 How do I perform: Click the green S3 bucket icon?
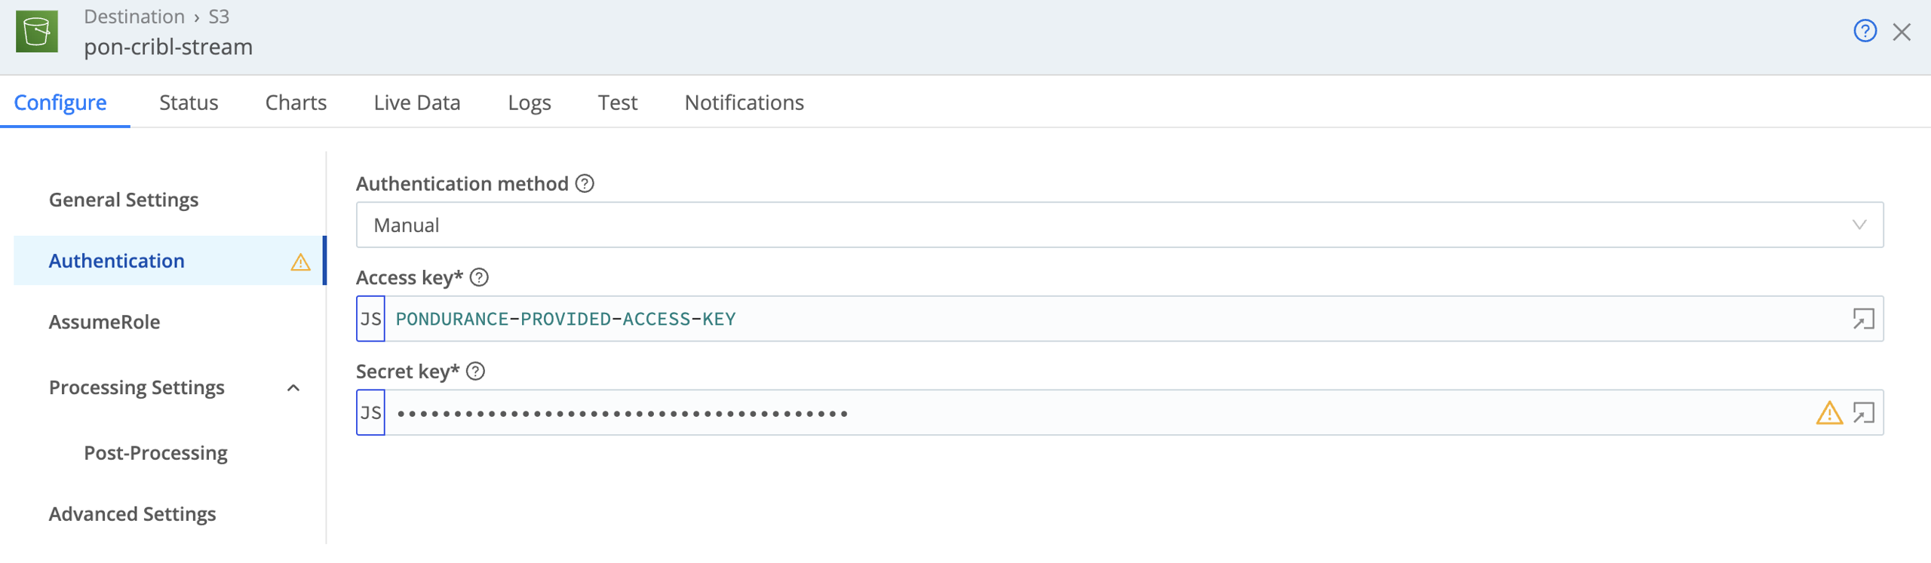coord(36,32)
